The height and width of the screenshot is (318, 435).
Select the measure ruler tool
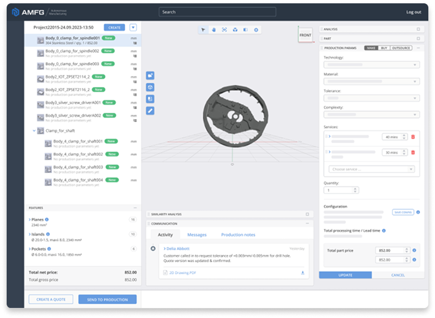tap(150, 111)
